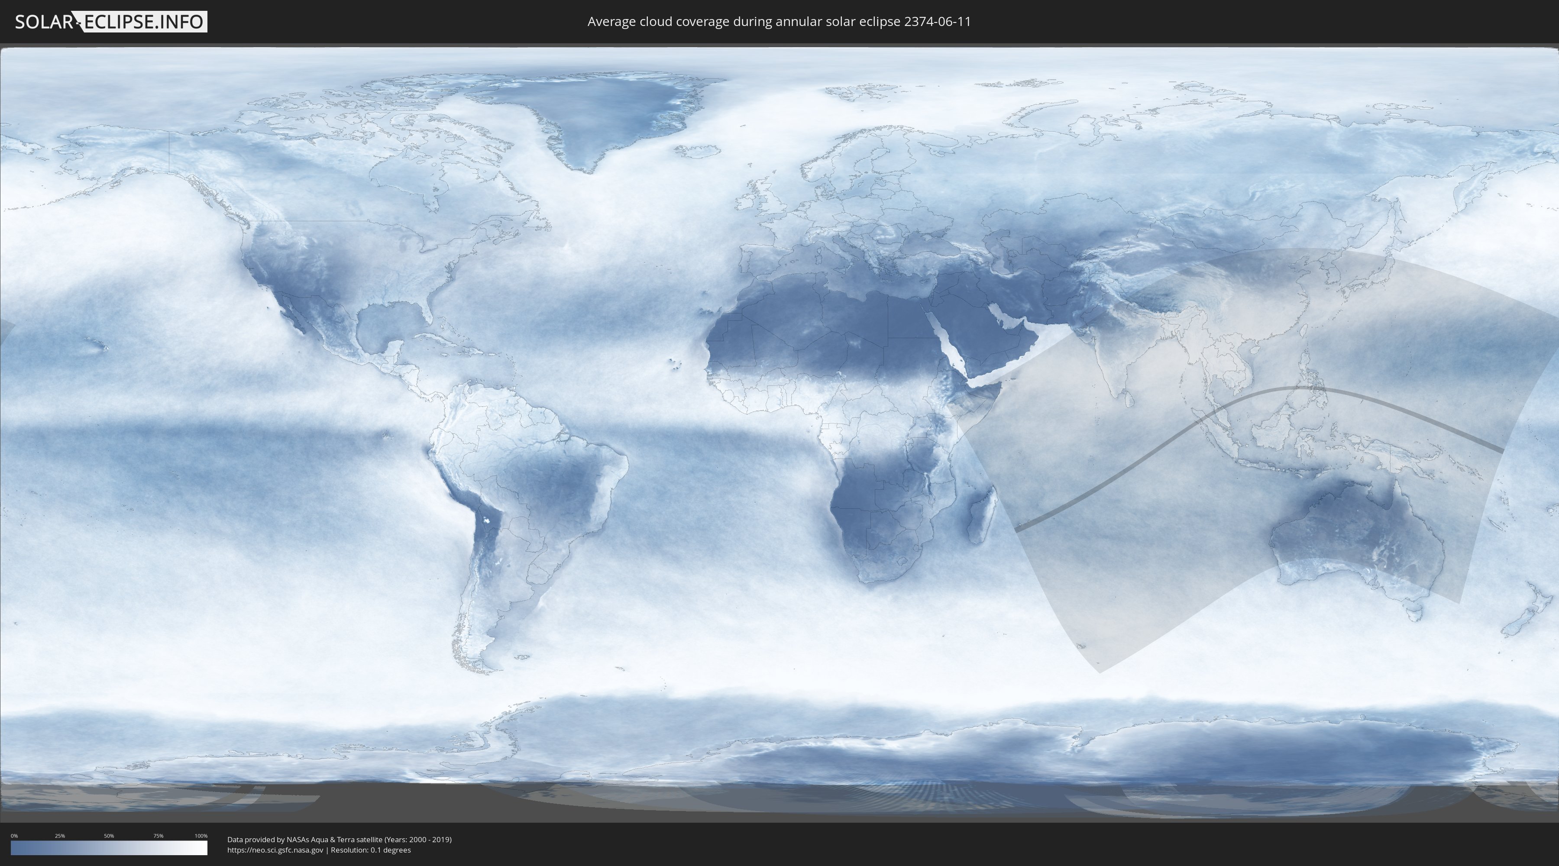Screen dimensions: 1559x866
Task: Click the 0% legend label
Action: pos(14,836)
